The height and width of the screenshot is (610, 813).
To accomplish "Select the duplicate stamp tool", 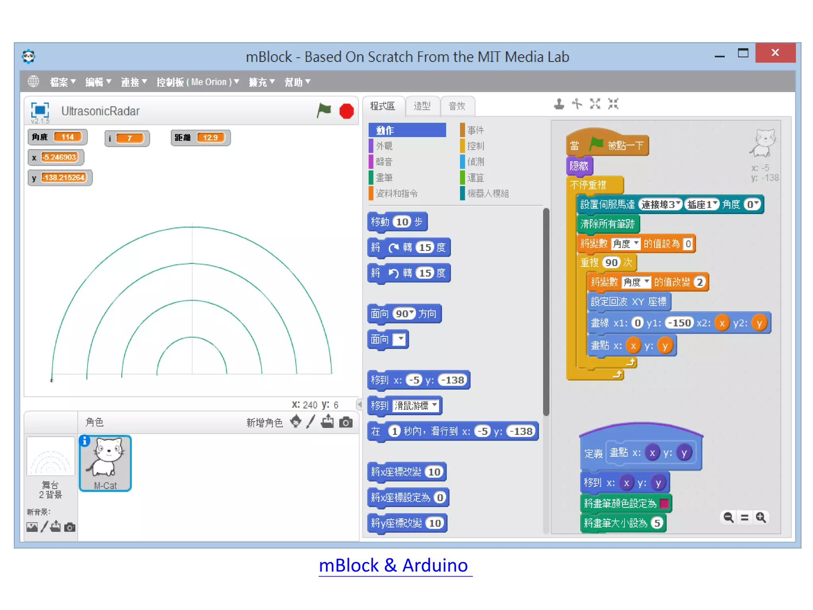I will pos(559,104).
